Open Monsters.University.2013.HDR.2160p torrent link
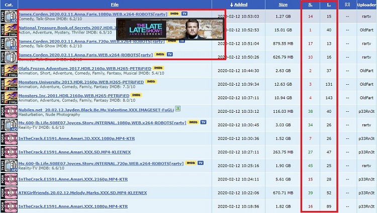Viewport: 377px width, 213px height. 81,82
